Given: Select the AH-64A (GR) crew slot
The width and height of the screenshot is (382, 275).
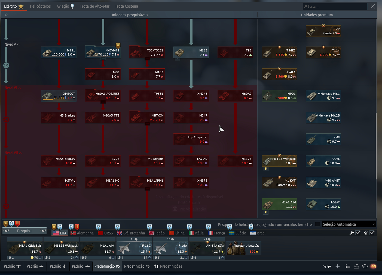Looking at the screenshot, I should (x=207, y=248).
